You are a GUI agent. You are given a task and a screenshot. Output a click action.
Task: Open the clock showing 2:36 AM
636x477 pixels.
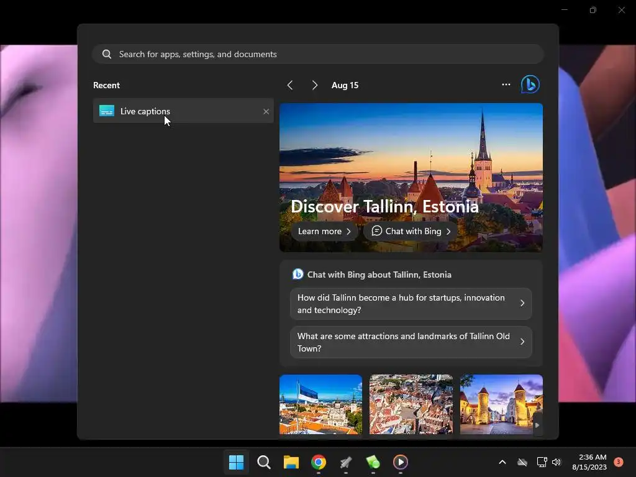click(589, 462)
